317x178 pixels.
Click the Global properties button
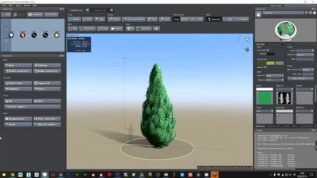click(x=18, y=71)
